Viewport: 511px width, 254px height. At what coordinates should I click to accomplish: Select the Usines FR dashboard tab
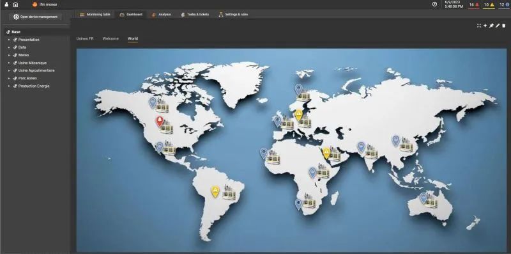tap(85, 38)
